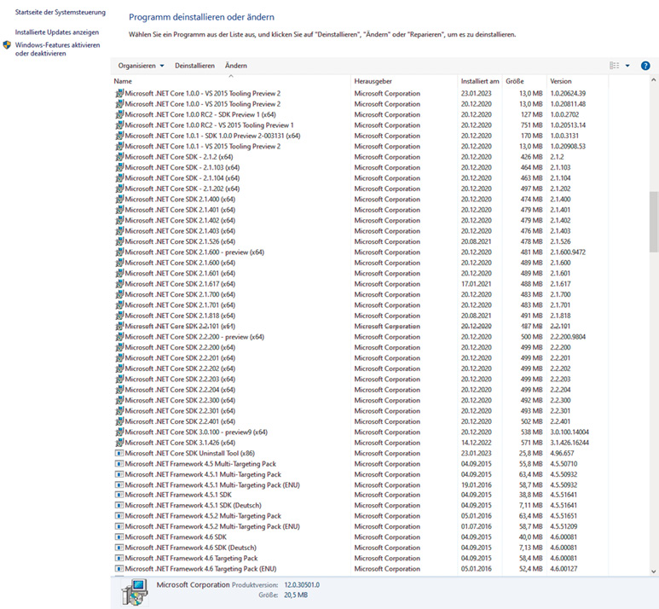Click icon of .NET Core SDK 3.1.426 (x64)
The width and height of the screenshot is (659, 609).
coord(119,443)
